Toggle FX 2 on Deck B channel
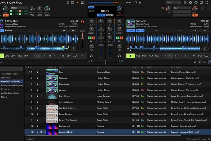The height and width of the screenshot is (141, 211). pos(121,38)
